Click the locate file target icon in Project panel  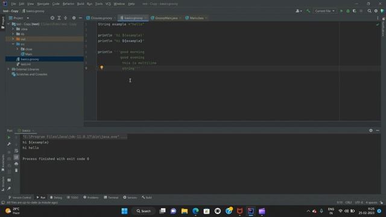[x=52, y=18]
